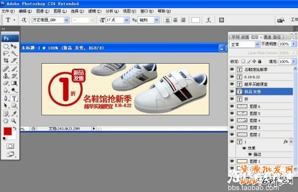Click the warp text icon in options bar
This screenshot has width=298, height=192.
click(x=209, y=20)
